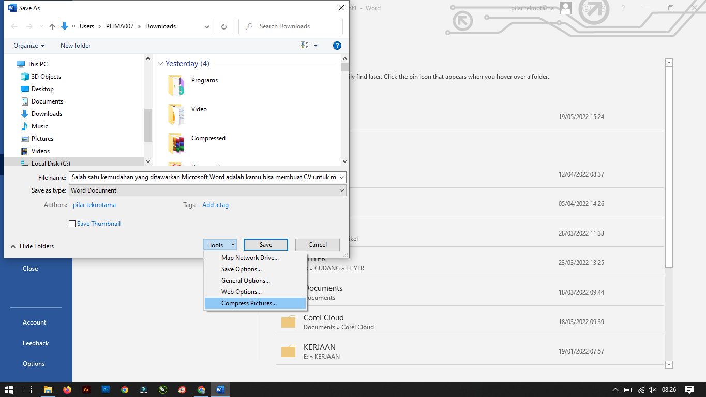Click the Search Downloads box

[290, 26]
